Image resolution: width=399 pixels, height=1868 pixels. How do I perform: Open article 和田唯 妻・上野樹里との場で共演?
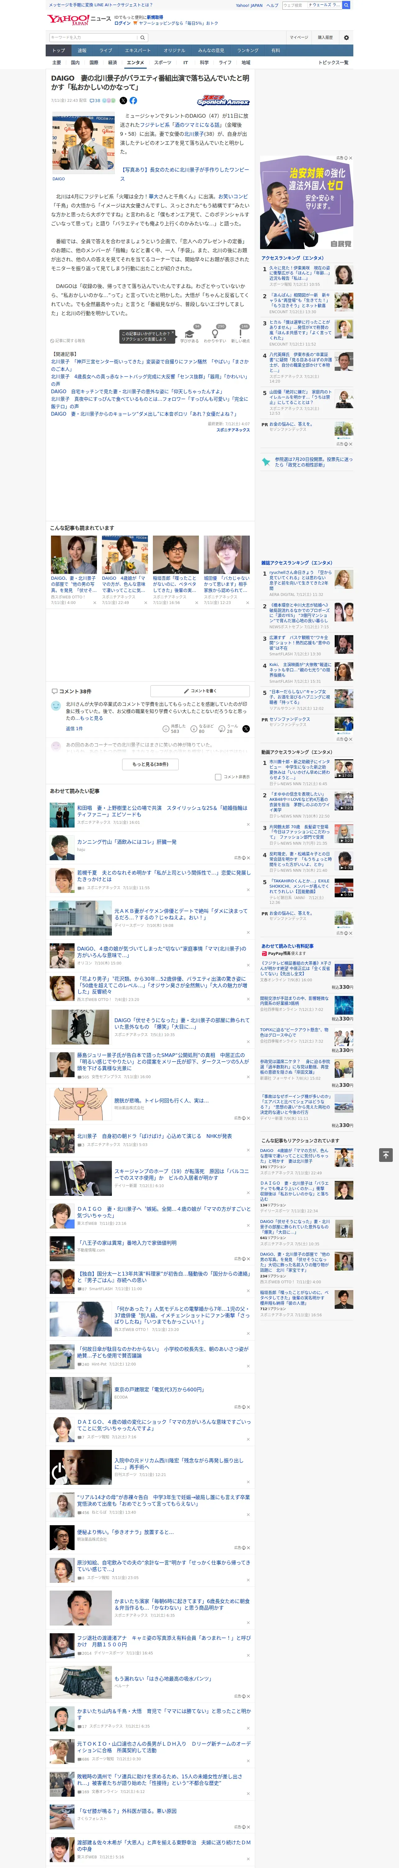tap(162, 811)
